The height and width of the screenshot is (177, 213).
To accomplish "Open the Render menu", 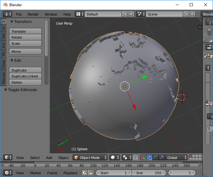I will tap(33, 14).
